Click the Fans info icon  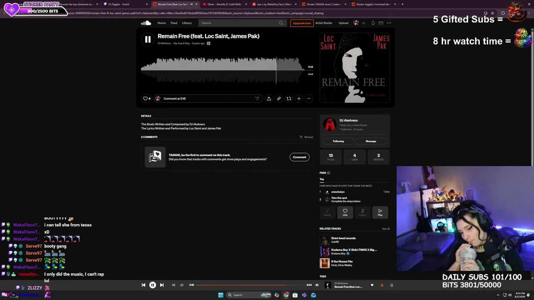click(x=328, y=173)
